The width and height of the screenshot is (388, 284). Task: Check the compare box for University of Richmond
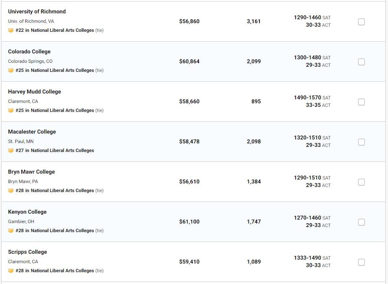click(361, 22)
